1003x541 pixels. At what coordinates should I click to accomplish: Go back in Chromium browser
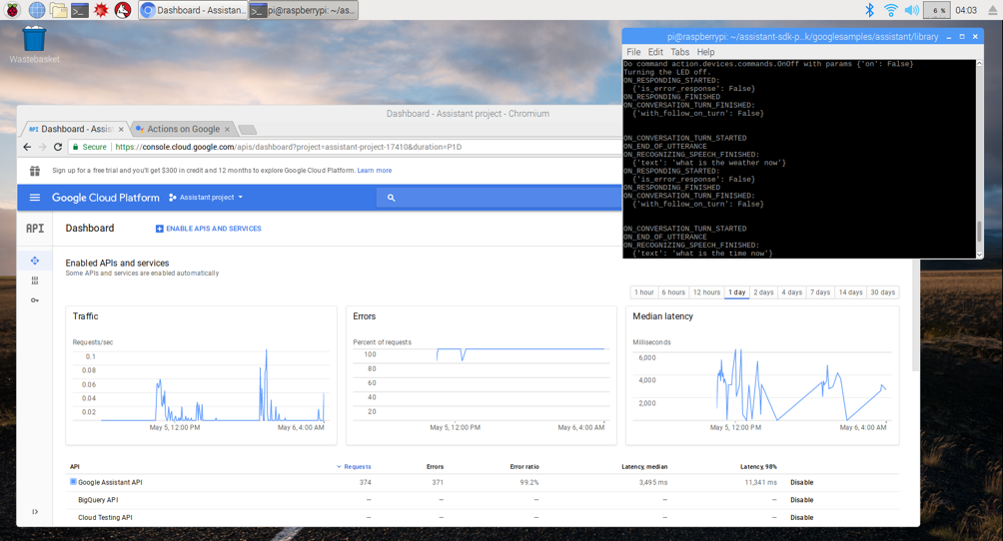point(27,147)
